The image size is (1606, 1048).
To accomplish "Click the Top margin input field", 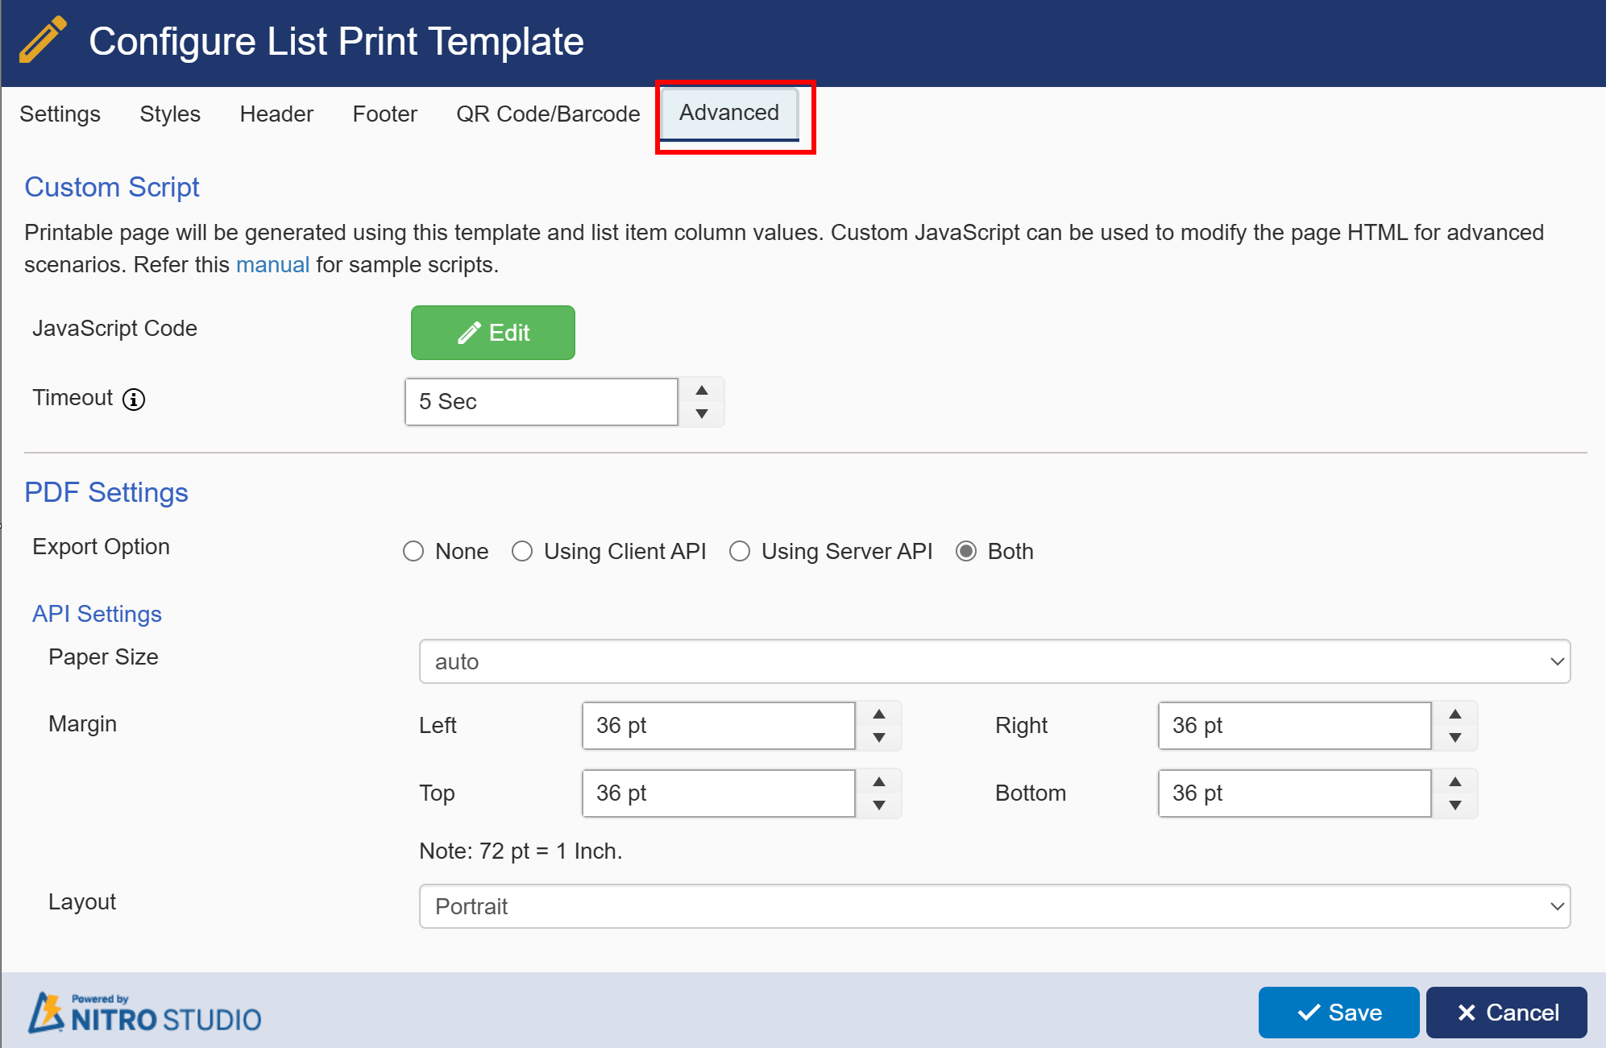I will (x=719, y=793).
